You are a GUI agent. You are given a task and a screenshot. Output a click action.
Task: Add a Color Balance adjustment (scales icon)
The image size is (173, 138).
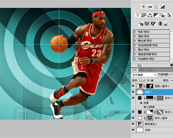tap(150, 15)
